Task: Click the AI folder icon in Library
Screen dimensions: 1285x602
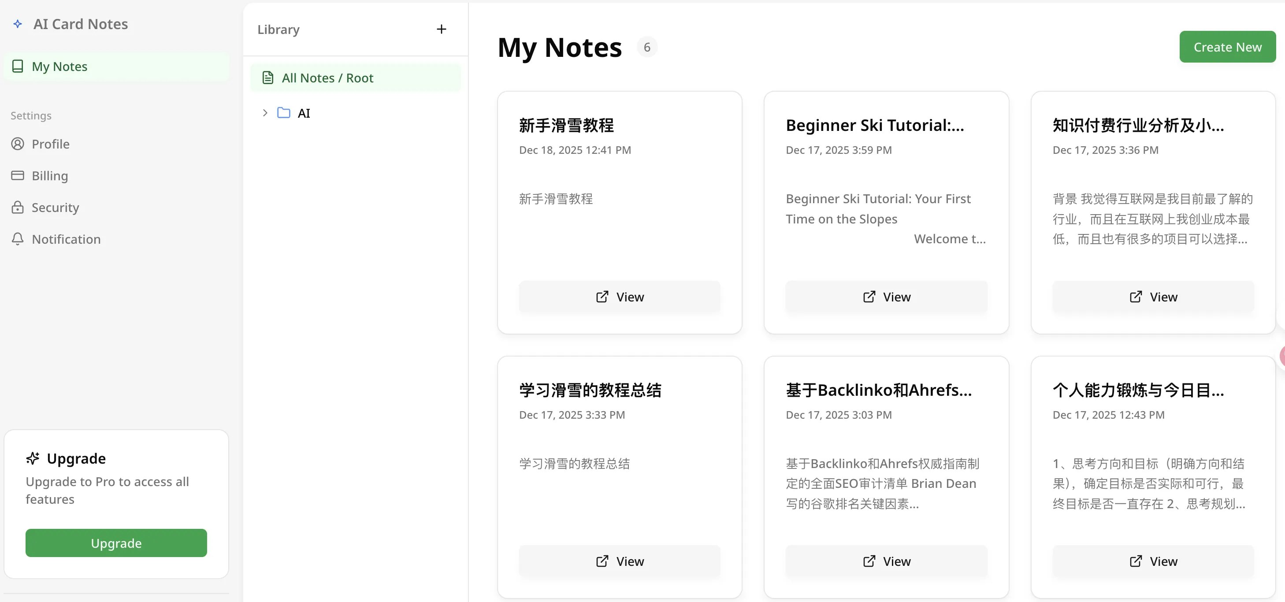Action: (284, 113)
